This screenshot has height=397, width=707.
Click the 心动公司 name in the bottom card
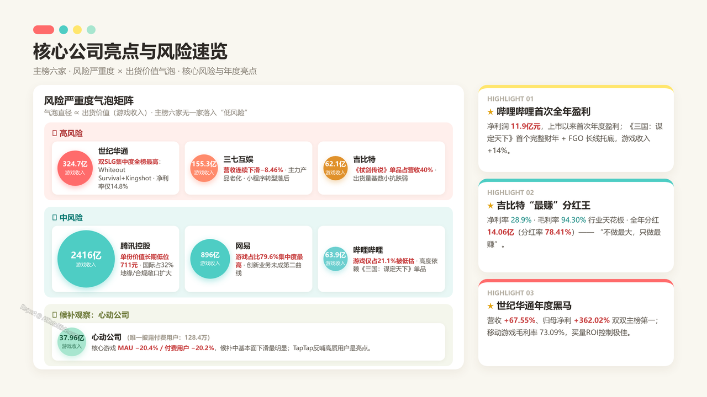(107, 337)
